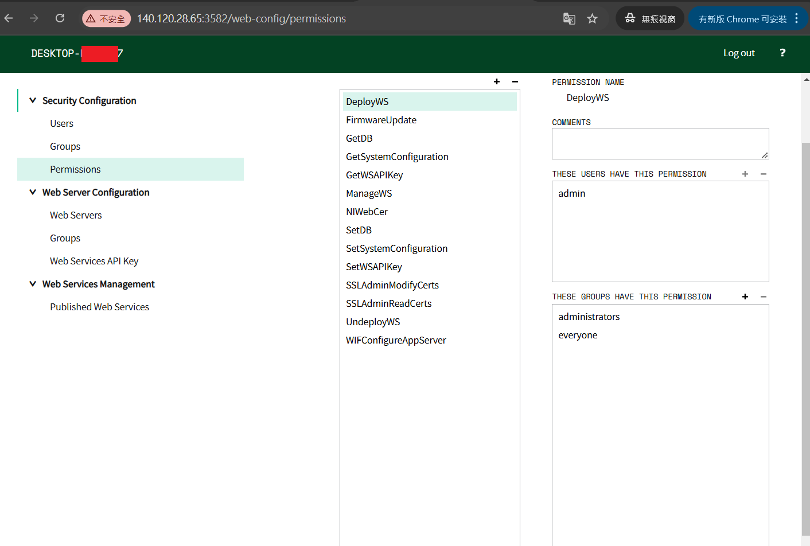The width and height of the screenshot is (810, 546).
Task: Select the SetWSAPIKey permission
Action: tap(430, 267)
